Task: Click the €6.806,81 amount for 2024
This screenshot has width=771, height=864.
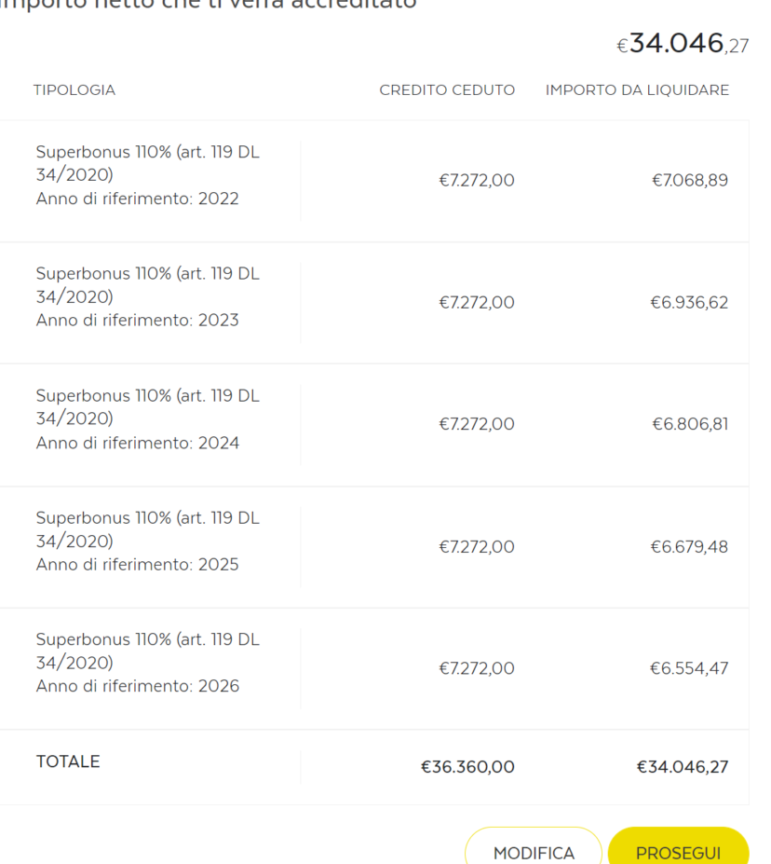Action: click(690, 424)
